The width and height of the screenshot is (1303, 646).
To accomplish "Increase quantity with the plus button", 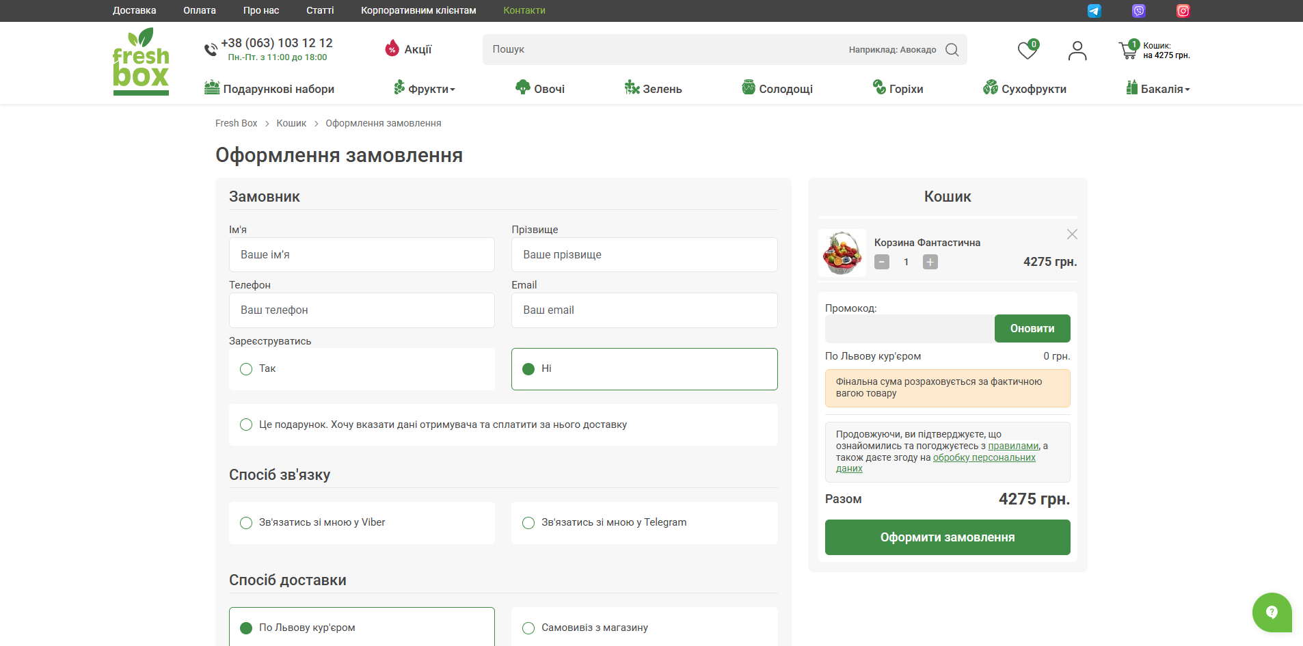I will pos(930,262).
